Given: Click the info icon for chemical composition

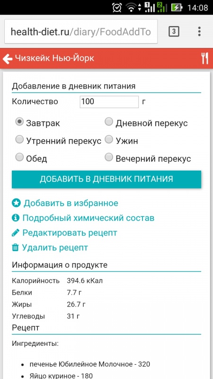Looking at the screenshot, I should (16, 218).
